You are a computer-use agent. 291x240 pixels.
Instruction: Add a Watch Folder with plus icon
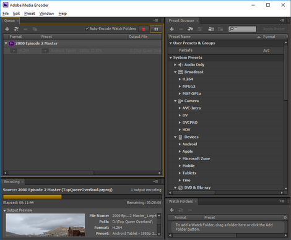point(172,210)
